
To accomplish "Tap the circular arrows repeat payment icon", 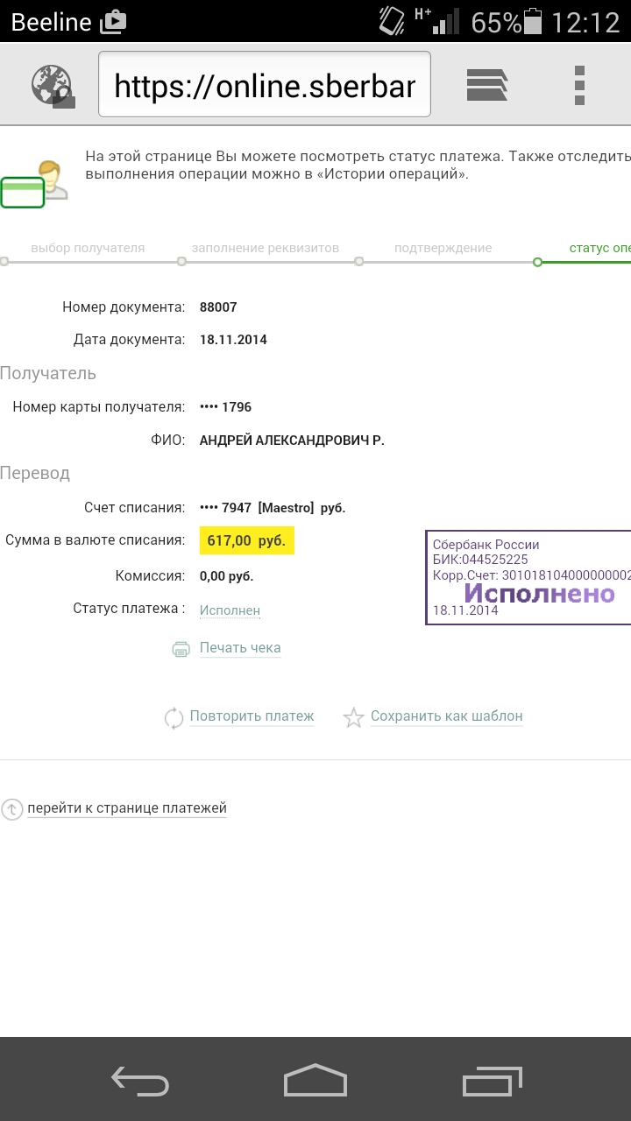I will [174, 717].
